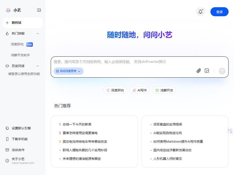Click the 登录 button
This screenshot has width=234, height=175.
219,12
